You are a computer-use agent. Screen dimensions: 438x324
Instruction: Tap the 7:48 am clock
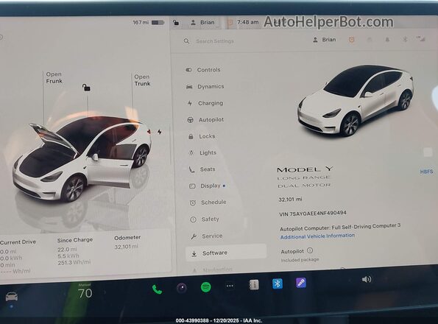coord(248,22)
